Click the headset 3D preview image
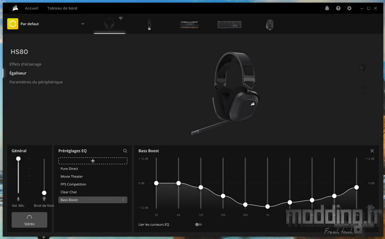 [x=225, y=93]
